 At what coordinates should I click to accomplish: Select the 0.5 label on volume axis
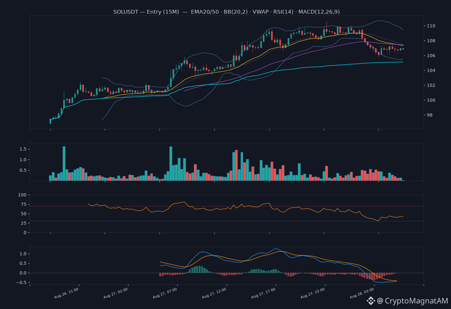click(23, 170)
